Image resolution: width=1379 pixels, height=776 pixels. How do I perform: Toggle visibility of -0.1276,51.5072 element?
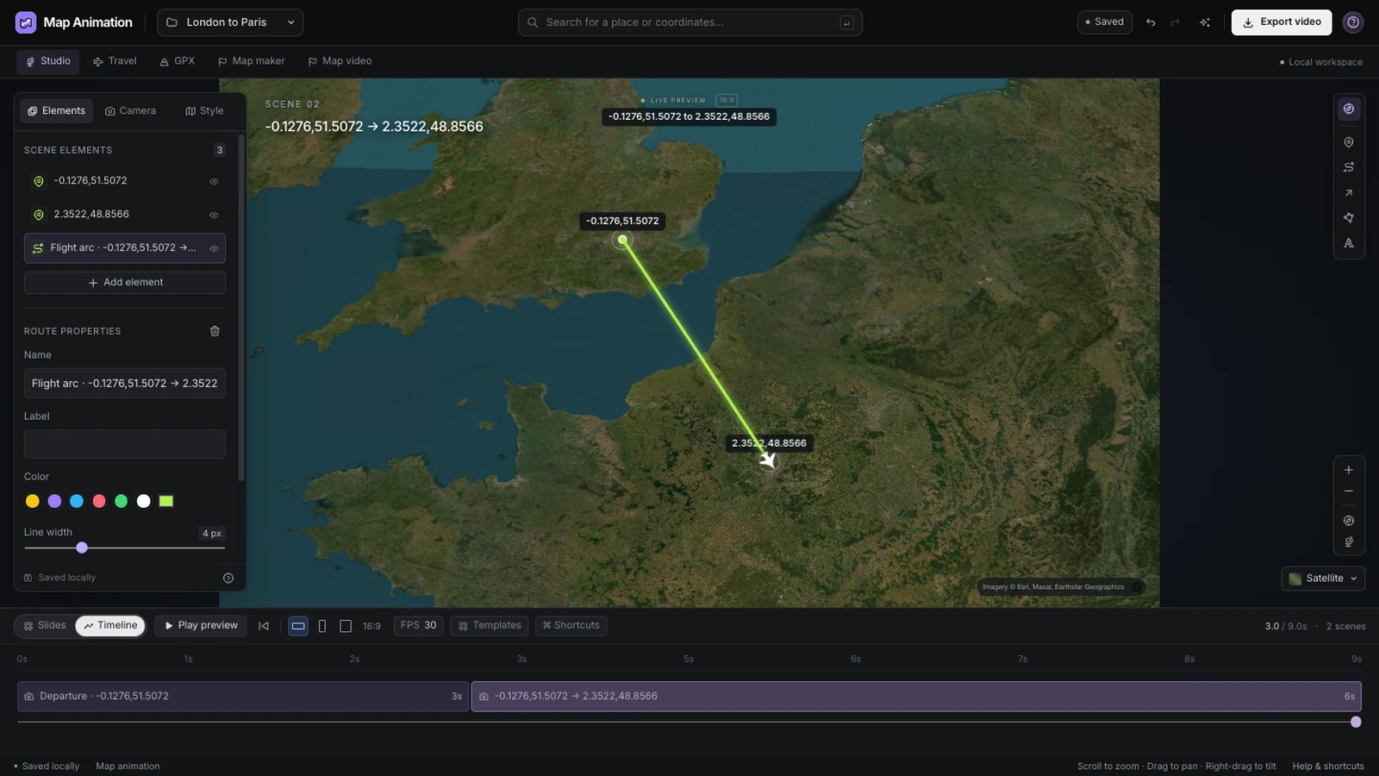(214, 181)
